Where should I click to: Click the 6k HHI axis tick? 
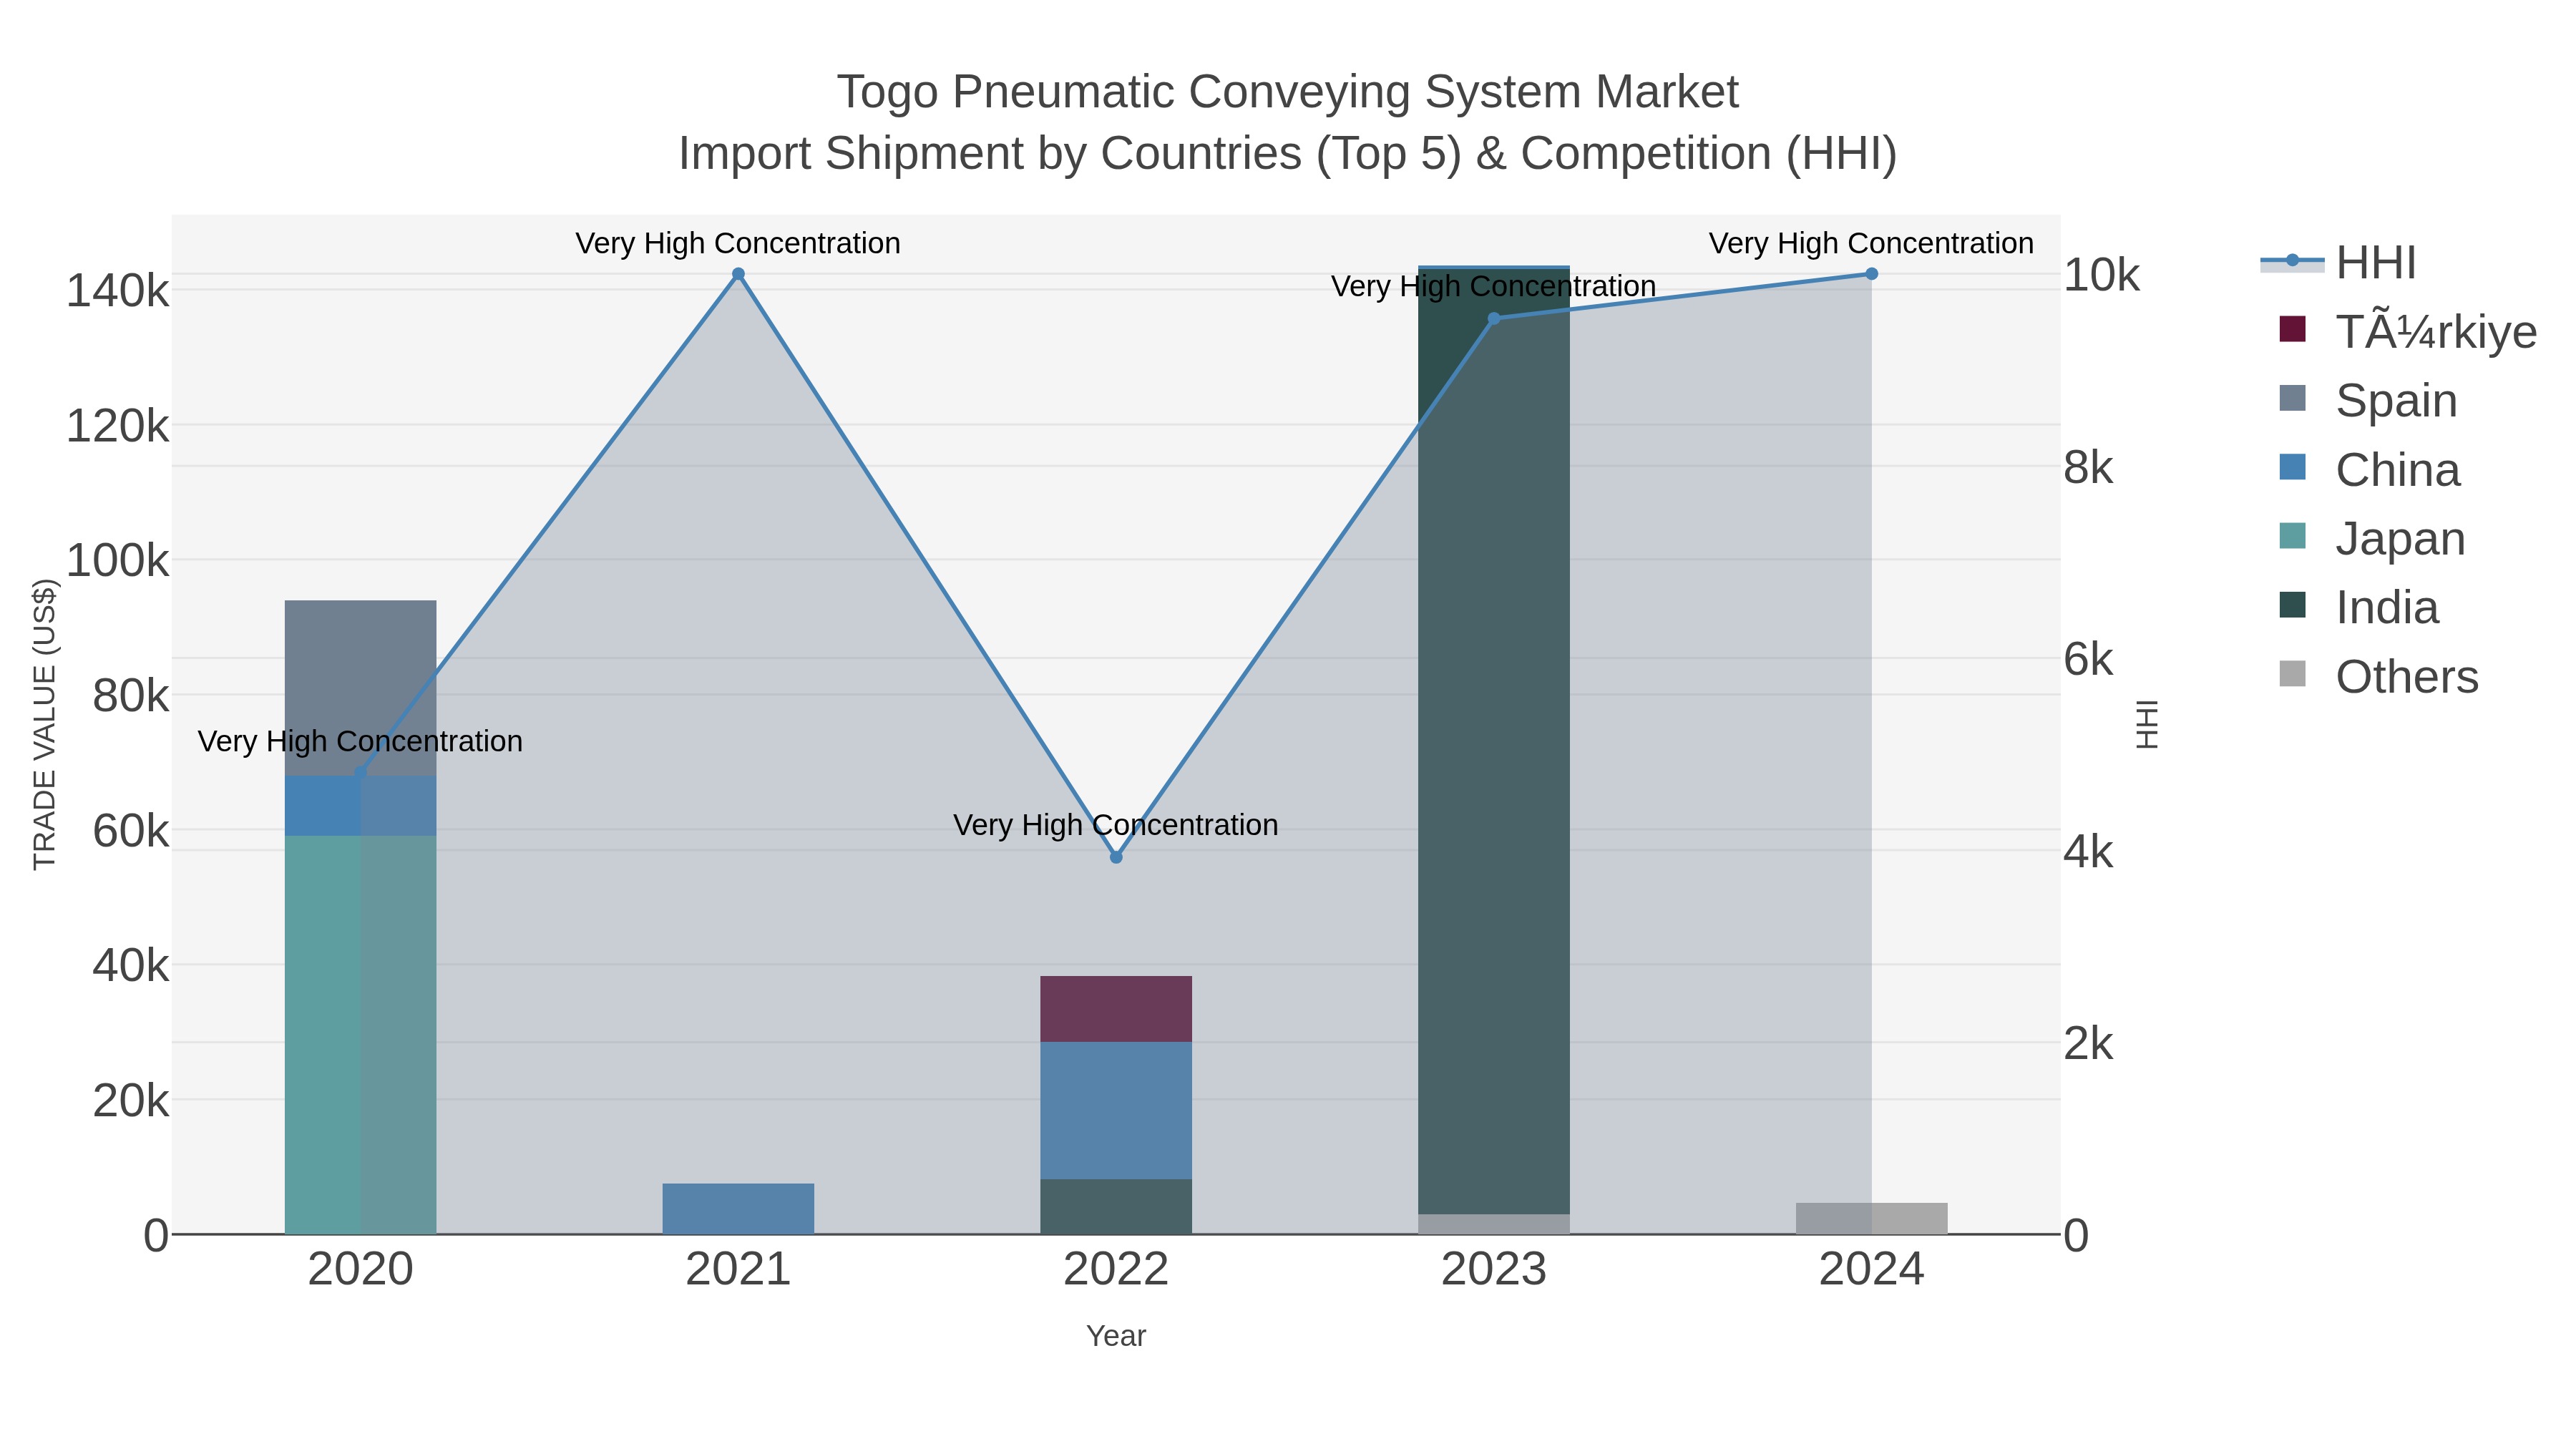(x=2089, y=660)
